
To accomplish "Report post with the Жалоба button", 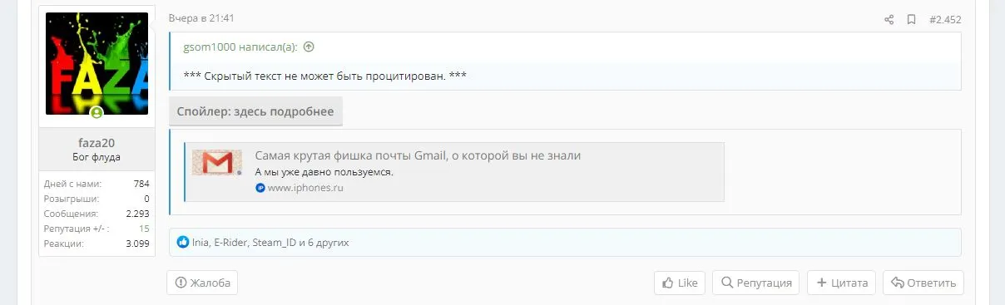I will (202, 283).
